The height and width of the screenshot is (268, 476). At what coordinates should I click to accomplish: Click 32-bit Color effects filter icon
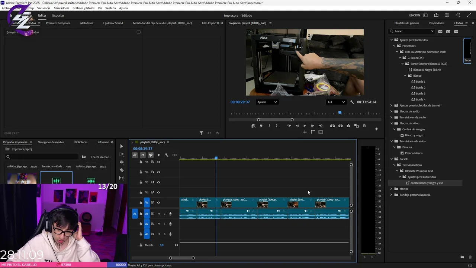coord(448,31)
